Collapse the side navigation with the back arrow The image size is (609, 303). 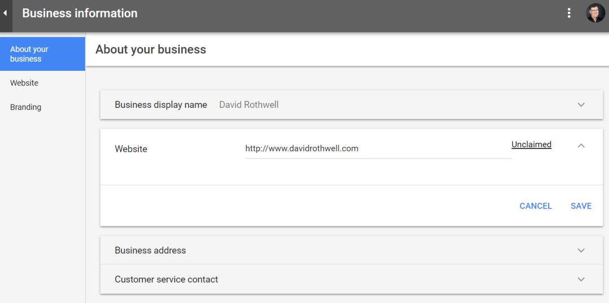pos(6,13)
